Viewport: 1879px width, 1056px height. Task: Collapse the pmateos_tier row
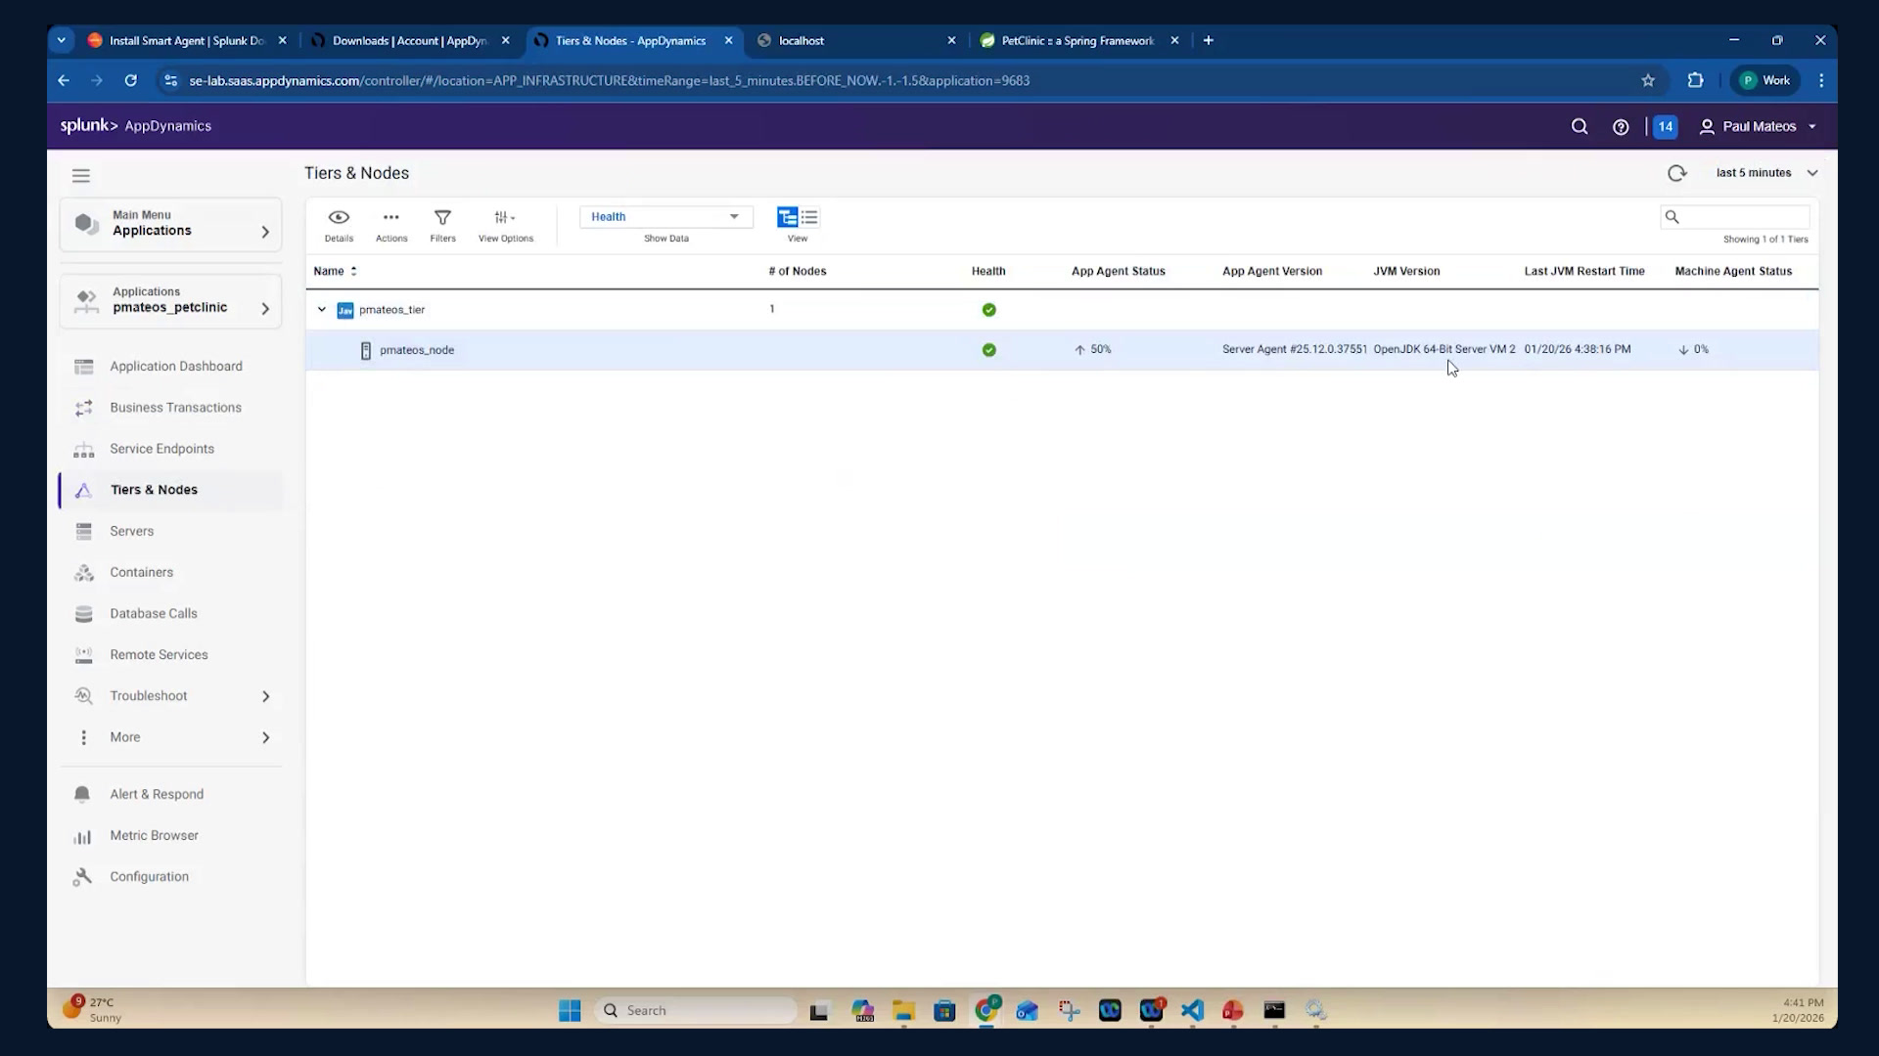[321, 310]
